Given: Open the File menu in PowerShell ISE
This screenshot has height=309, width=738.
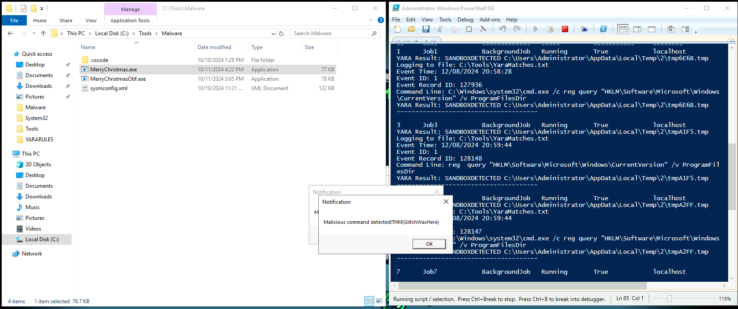Looking at the screenshot, I should [x=396, y=20].
